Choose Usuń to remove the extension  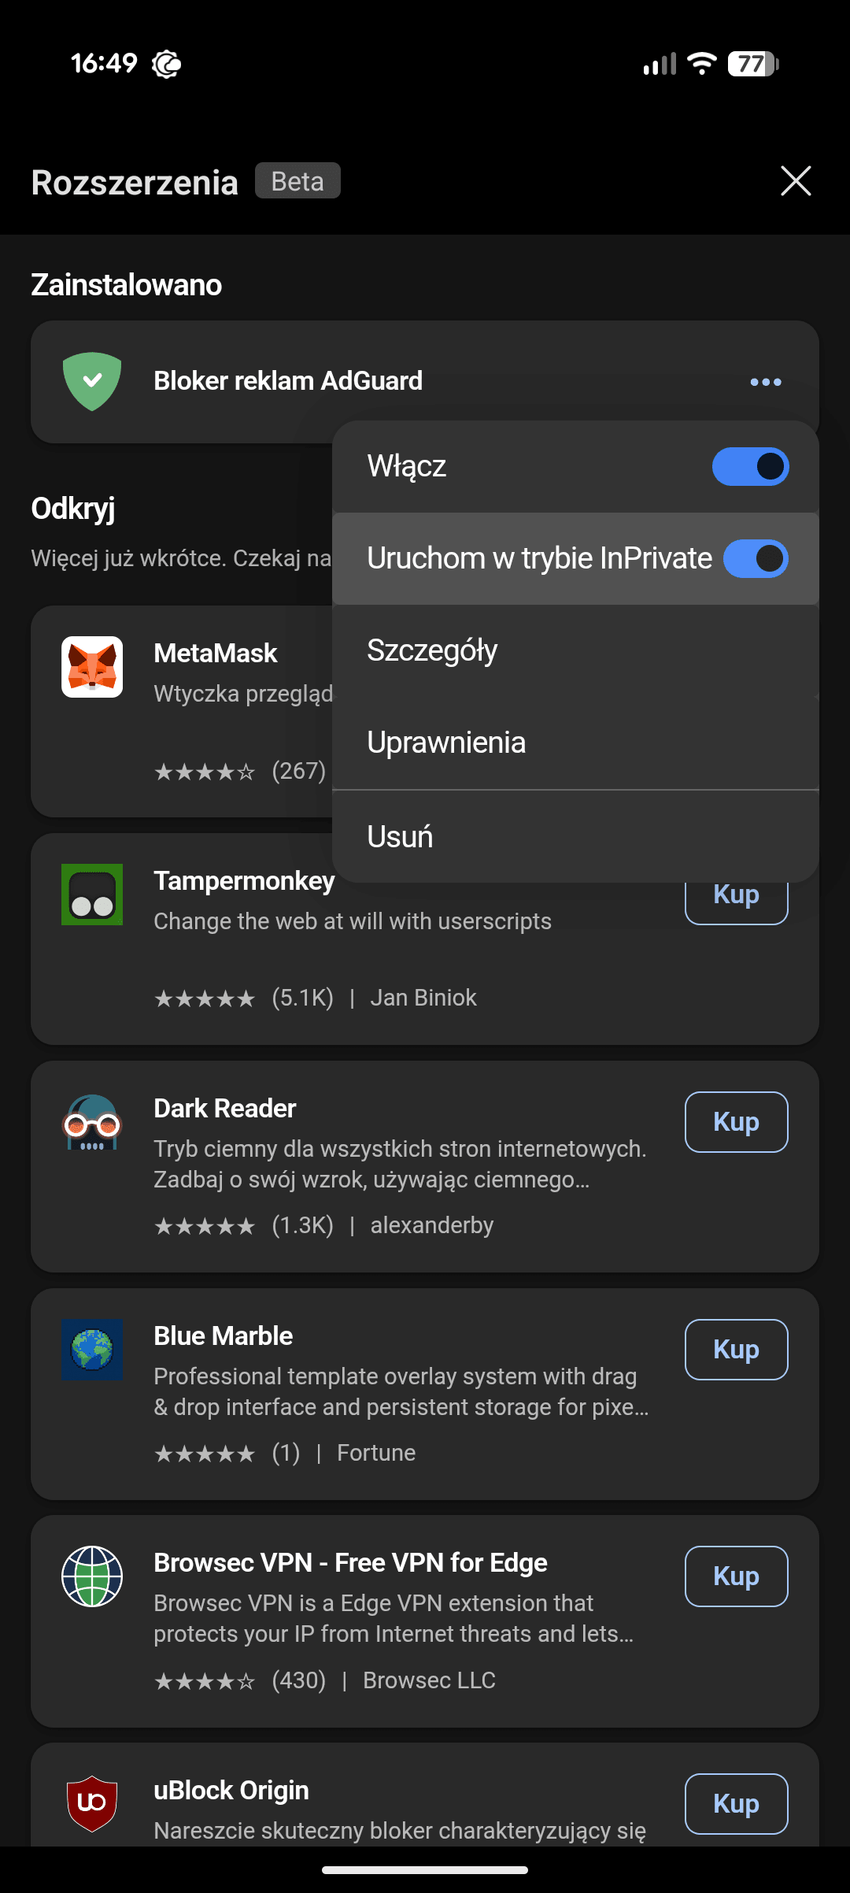400,836
